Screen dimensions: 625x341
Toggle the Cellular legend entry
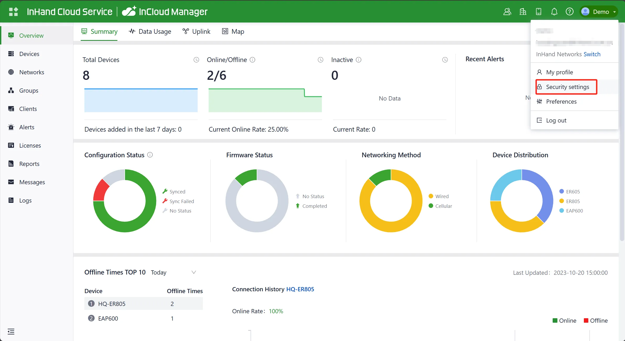pos(440,206)
